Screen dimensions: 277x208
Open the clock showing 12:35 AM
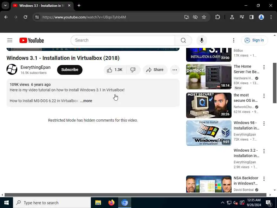[x=254, y=203]
